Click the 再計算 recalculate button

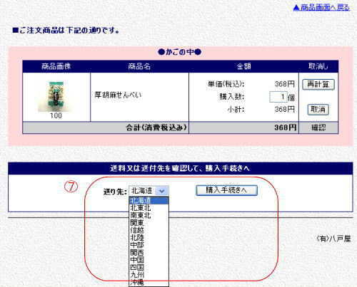coord(318,84)
